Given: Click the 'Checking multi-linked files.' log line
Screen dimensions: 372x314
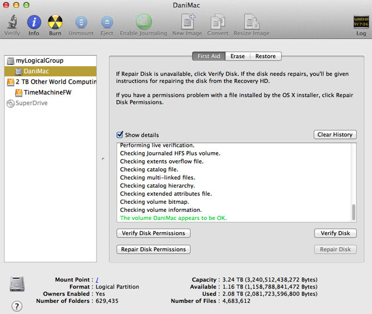Looking at the screenshot, I should 158,178.
